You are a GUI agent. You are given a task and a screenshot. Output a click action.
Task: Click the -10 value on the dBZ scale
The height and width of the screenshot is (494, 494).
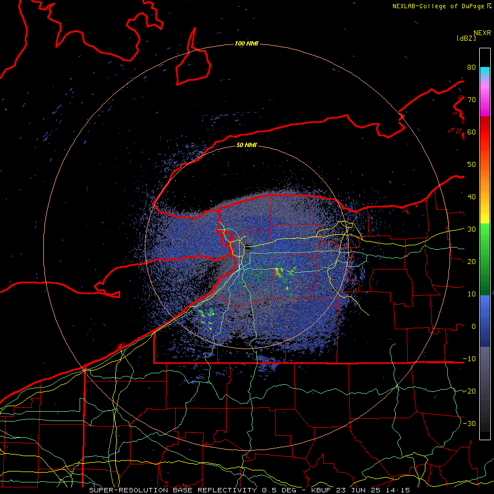[x=469, y=359]
